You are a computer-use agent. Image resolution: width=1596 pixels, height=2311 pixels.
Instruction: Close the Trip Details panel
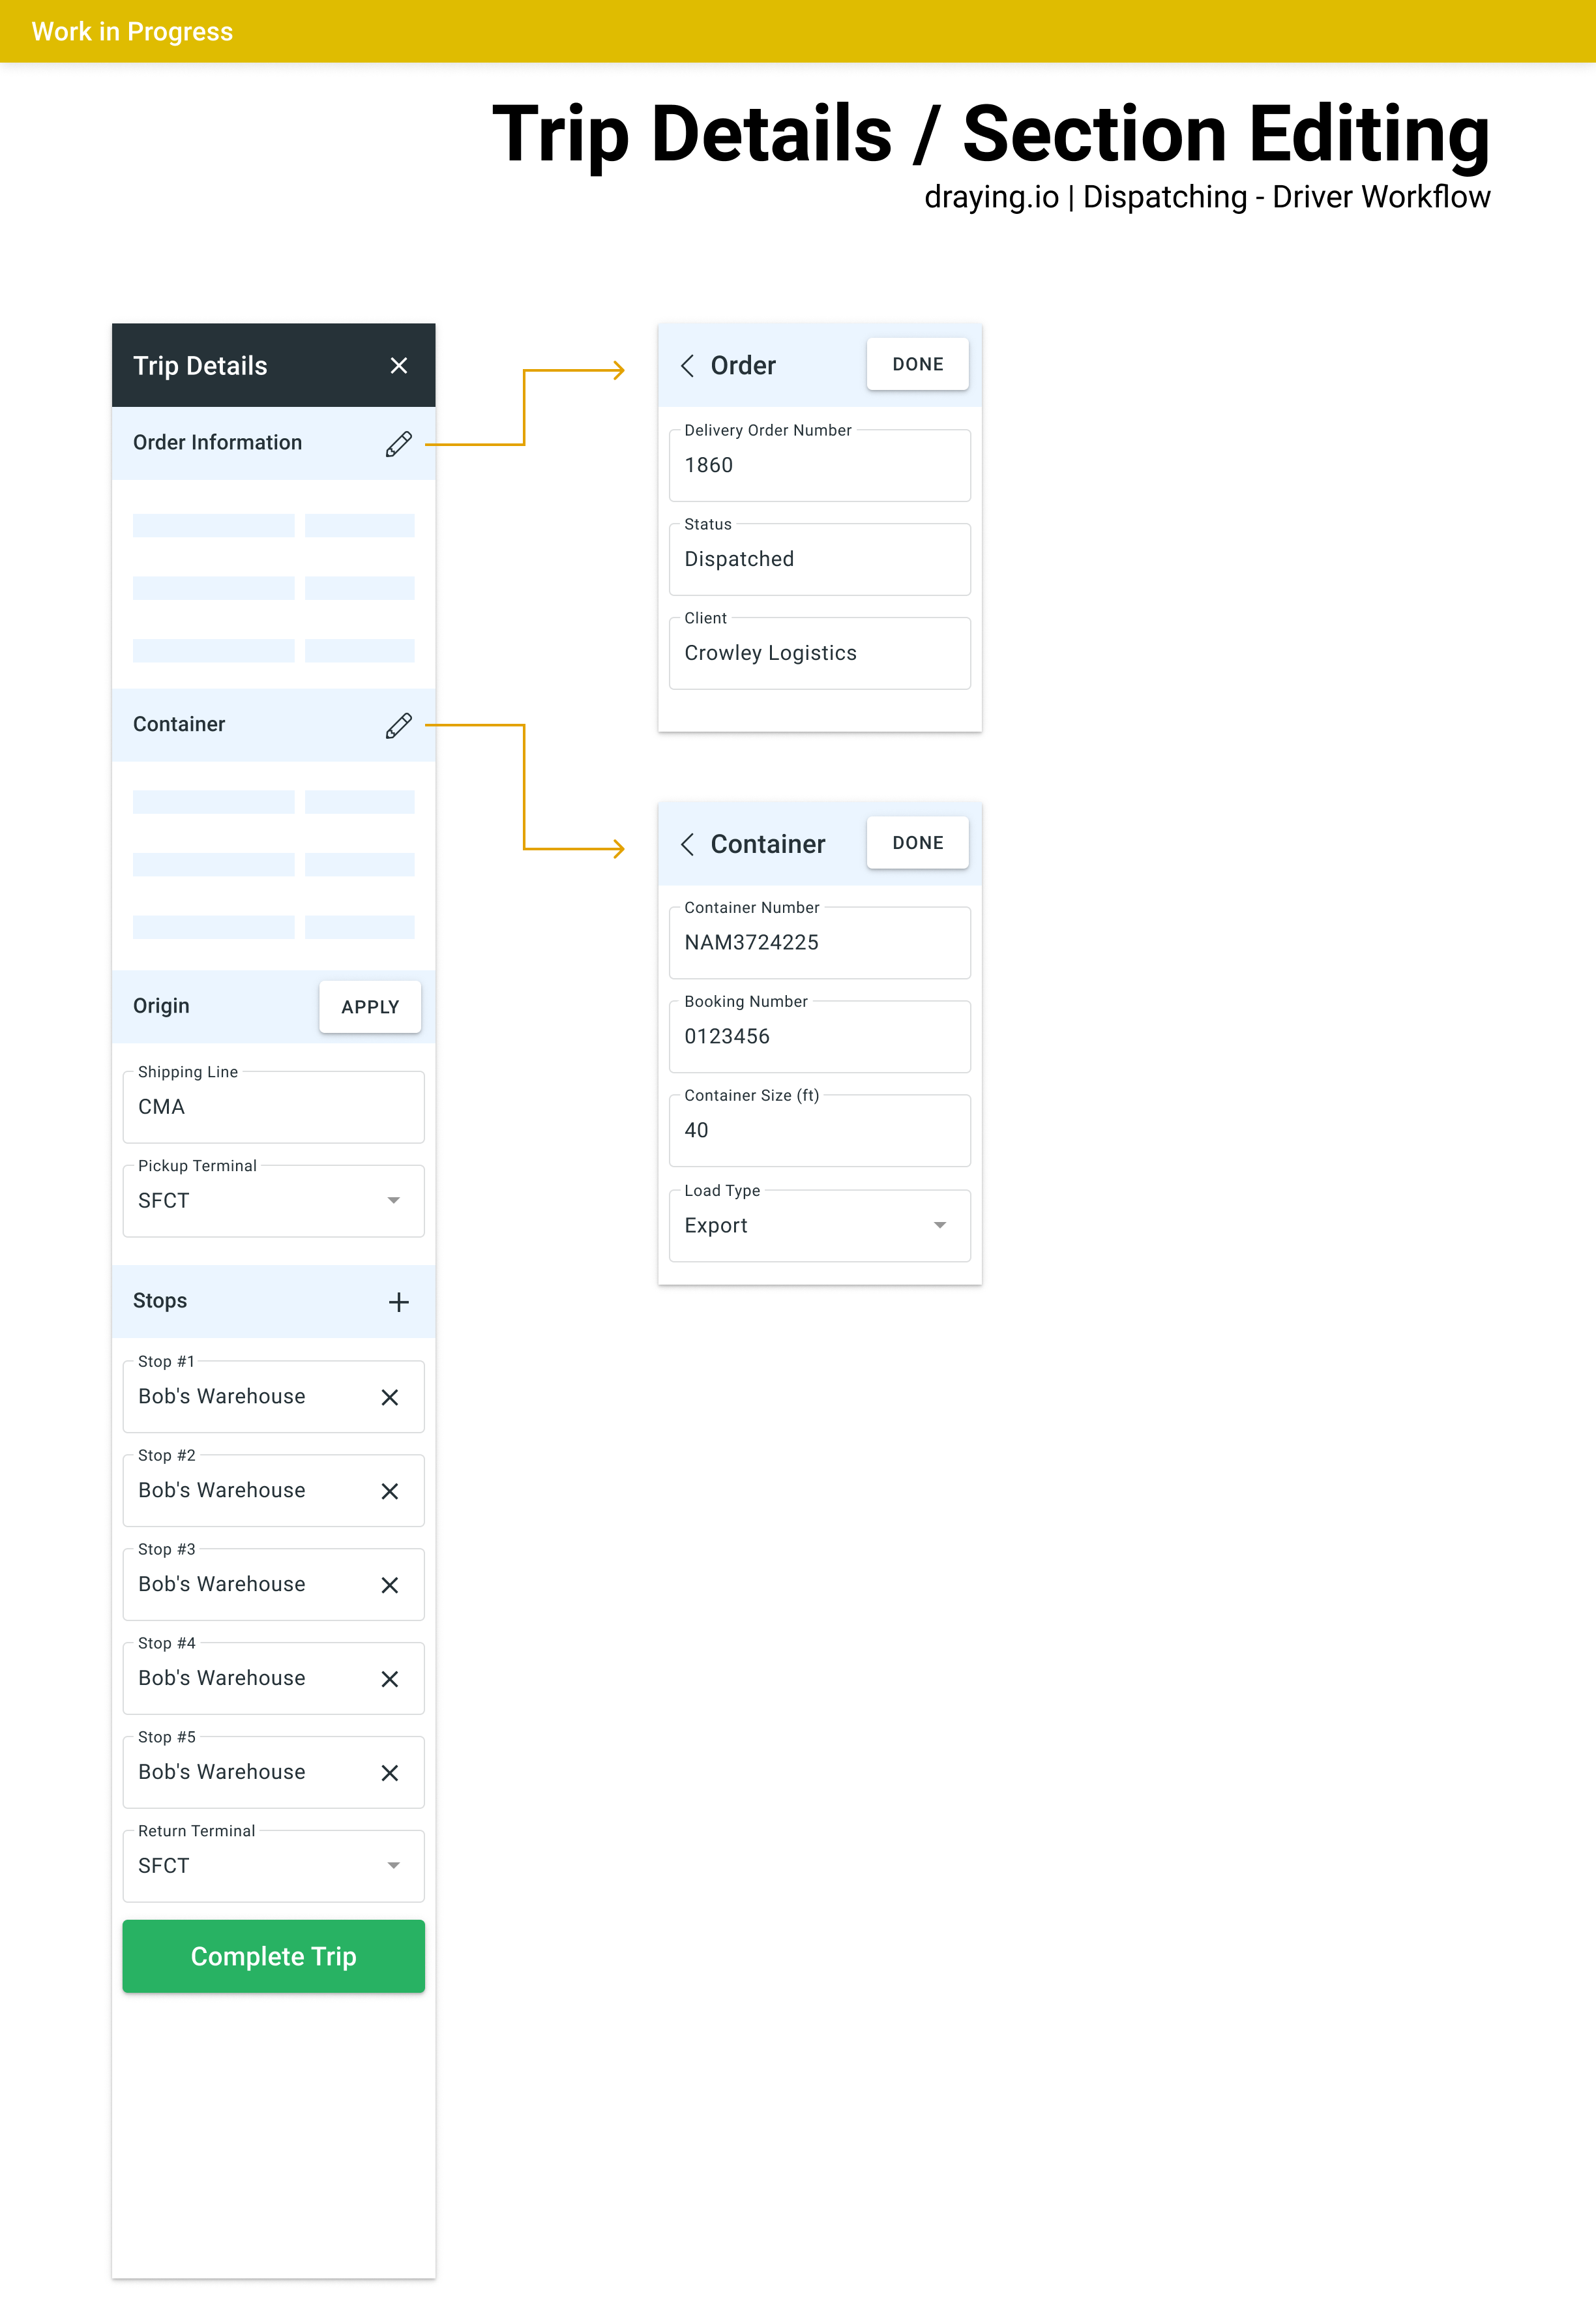click(398, 366)
